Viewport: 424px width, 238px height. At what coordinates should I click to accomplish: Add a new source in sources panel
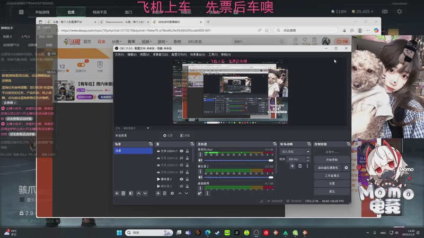[x=158, y=193]
